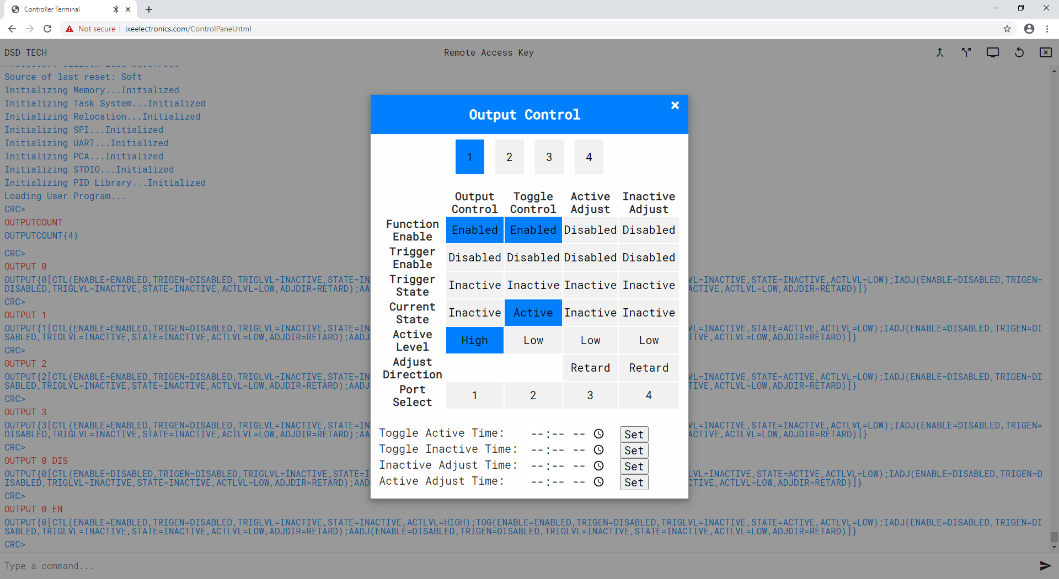Click the reset rotate icon in header

click(x=1019, y=52)
